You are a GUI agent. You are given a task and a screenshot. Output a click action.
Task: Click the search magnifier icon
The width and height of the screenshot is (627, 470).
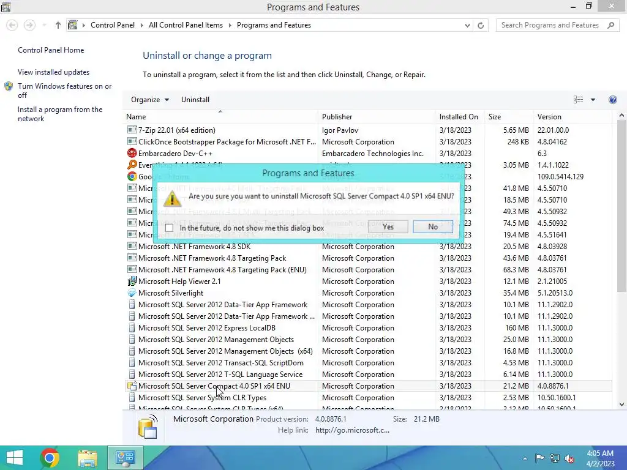tap(610, 25)
